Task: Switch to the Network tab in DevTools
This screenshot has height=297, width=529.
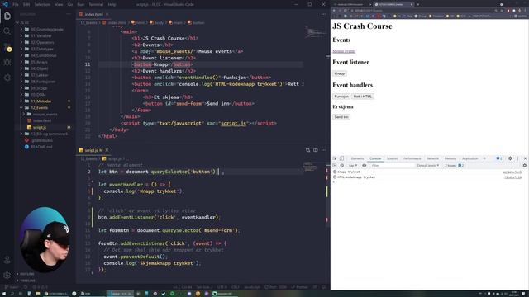Action: 432,158
